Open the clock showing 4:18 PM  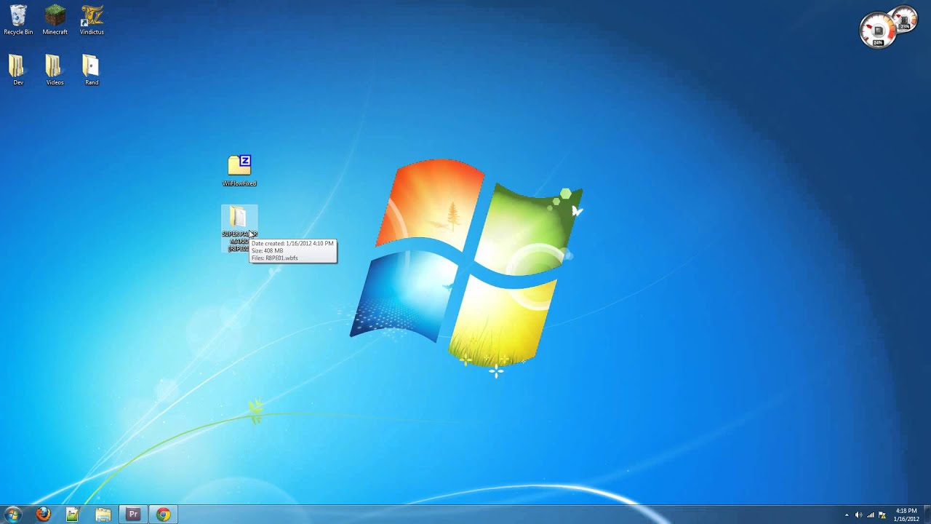(906, 515)
